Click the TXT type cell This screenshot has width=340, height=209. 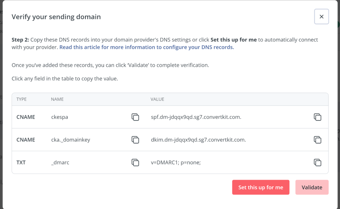[21, 163]
